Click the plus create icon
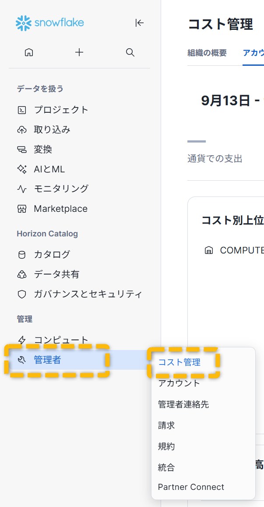 (79, 53)
